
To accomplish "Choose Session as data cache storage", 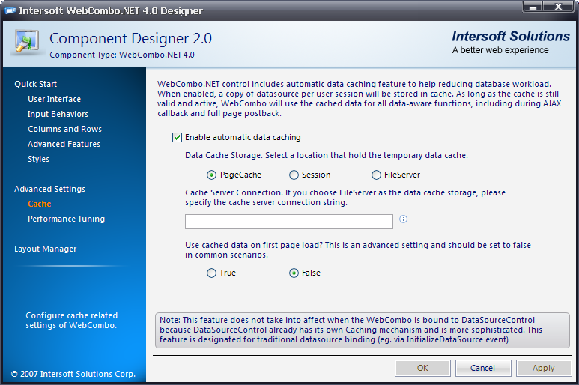I will coord(294,175).
